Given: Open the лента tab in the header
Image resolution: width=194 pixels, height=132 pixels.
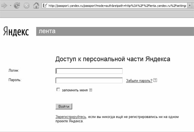Looking at the screenshot, I should tap(47, 31).
